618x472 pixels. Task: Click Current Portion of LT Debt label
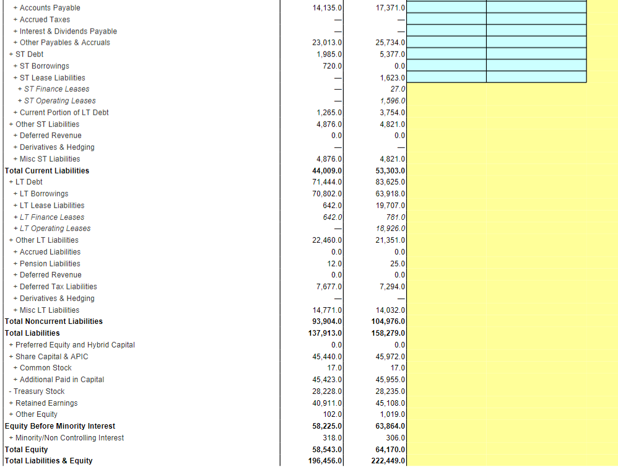[64, 113]
